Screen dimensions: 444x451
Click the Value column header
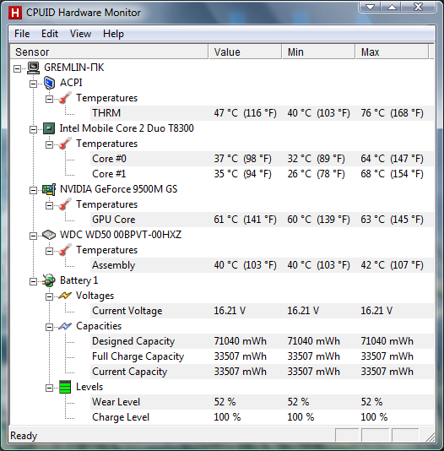245,52
